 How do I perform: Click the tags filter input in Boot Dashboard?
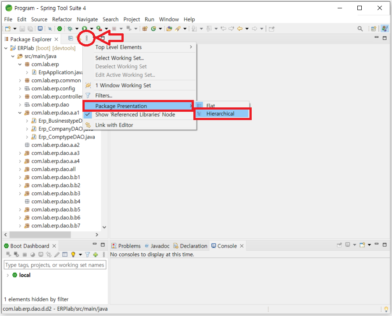click(55, 265)
